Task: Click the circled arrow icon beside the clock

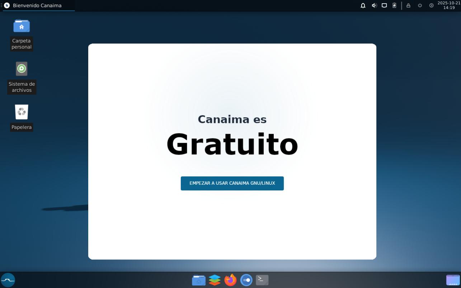Action: (x=431, y=5)
